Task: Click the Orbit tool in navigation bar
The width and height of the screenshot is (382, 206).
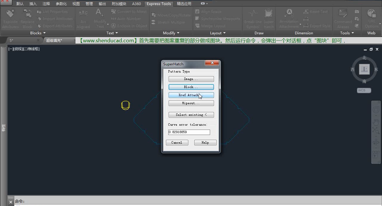Action: coord(376,142)
